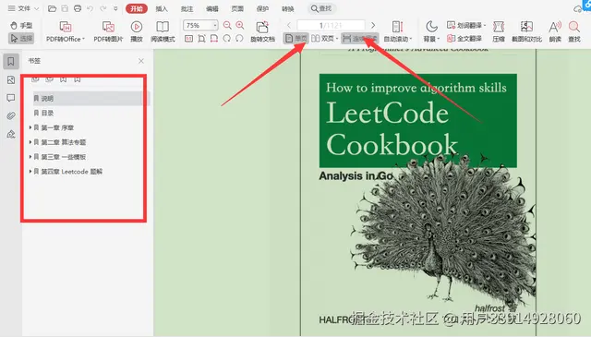Start slideshow with the 播放 icon
This screenshot has height=337, width=591.
[137, 27]
